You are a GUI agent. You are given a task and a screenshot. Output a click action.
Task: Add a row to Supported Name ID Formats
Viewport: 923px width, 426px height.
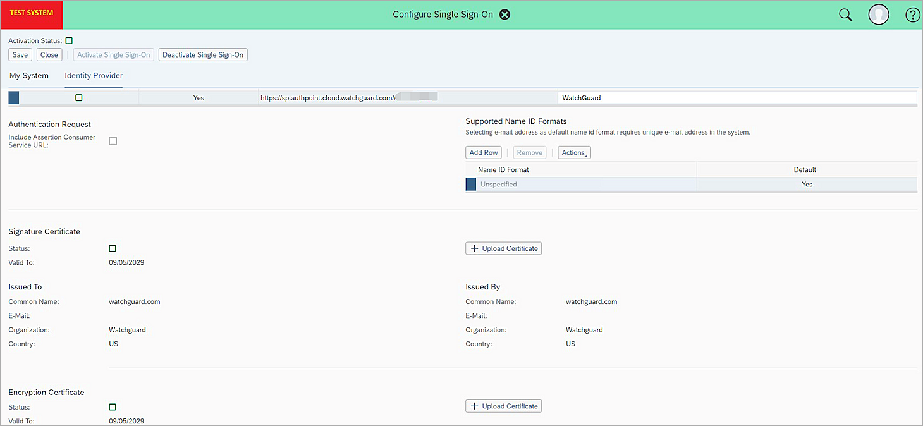(x=483, y=152)
